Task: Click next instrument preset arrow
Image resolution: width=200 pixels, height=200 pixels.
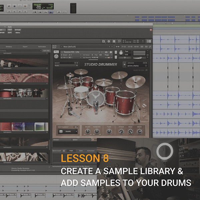Action: [x=102, y=52]
